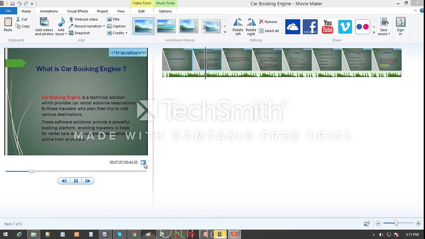Screen dimensions: 425x239
Task: Expand the Credits dropdown arrow
Action: click(126, 33)
